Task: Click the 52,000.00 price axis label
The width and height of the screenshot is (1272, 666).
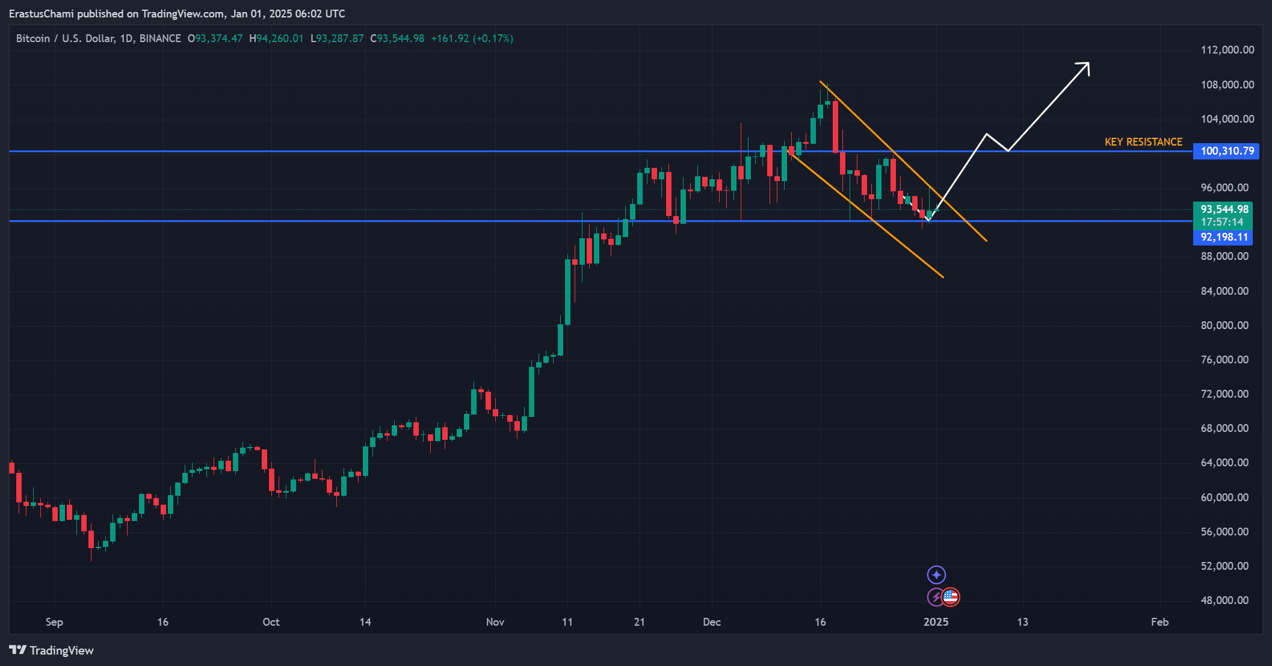Action: click(x=1224, y=566)
